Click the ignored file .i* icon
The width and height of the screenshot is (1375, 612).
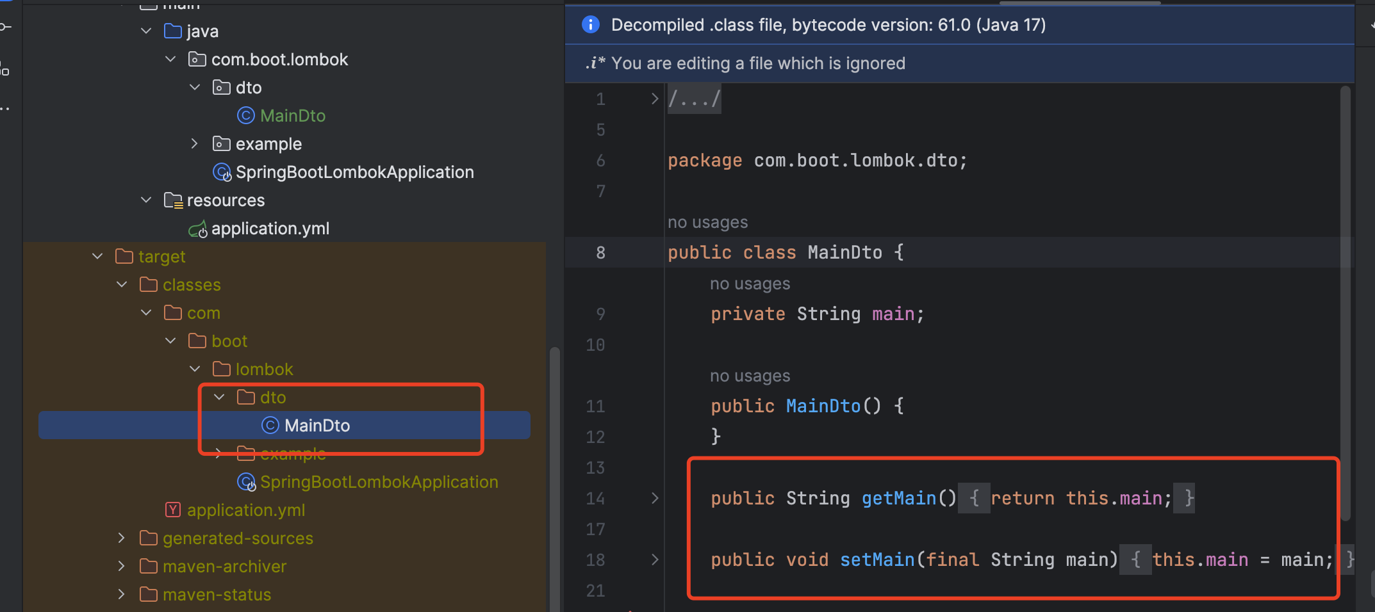[595, 63]
